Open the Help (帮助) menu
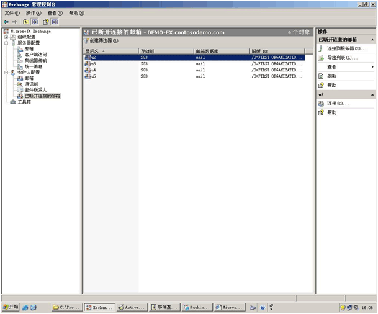The width and height of the screenshot is (378, 314). 76,13
